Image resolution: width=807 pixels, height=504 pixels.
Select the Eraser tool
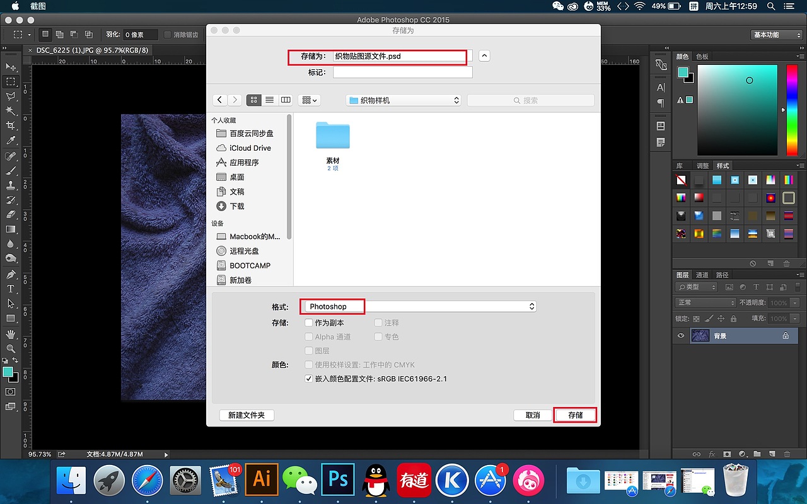click(x=11, y=215)
